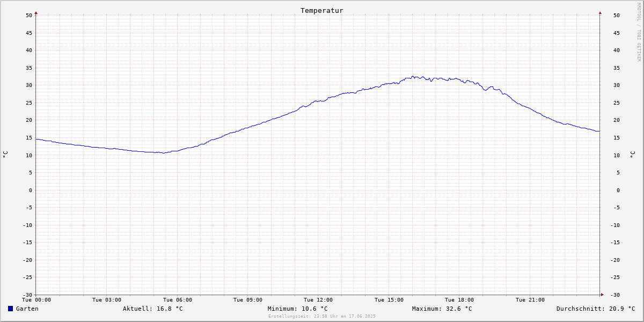
Task: Click the "Temperatur" chart title
Action: 322,11
